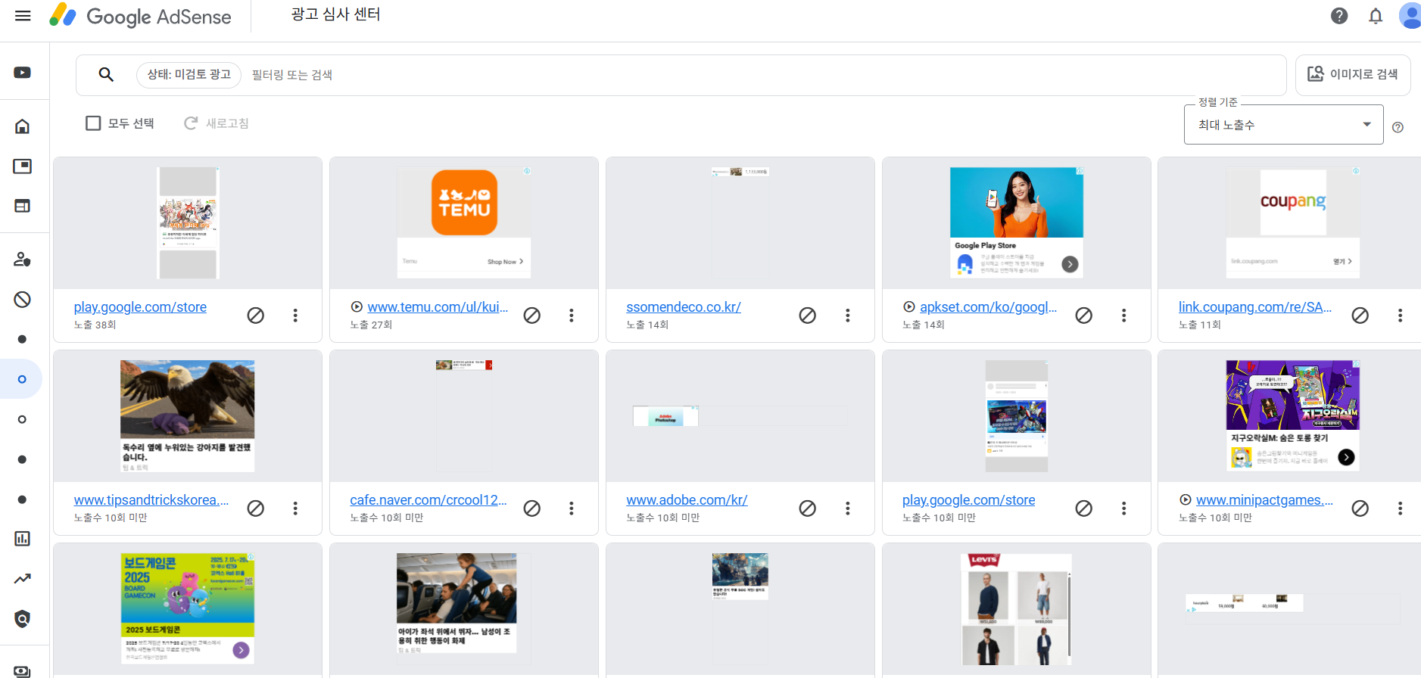Open the www.adobe.com/kr/ link
The height and width of the screenshot is (678, 1421).
tap(687, 500)
